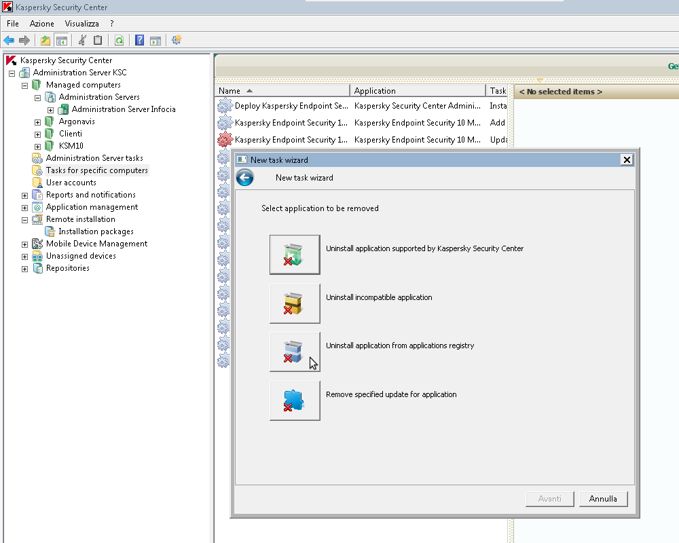Click the Mobile Device Management icon
The height and width of the screenshot is (543, 679).
pyautogui.click(x=37, y=244)
